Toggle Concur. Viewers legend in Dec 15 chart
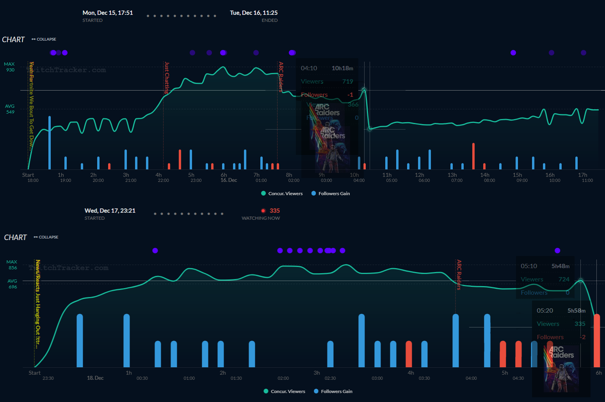Viewport: 605px width, 402px height. tap(282, 194)
